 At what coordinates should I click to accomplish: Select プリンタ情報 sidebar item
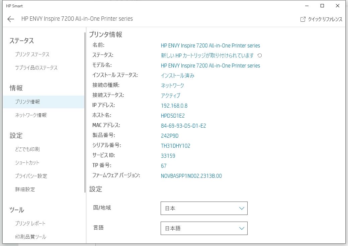click(43, 102)
